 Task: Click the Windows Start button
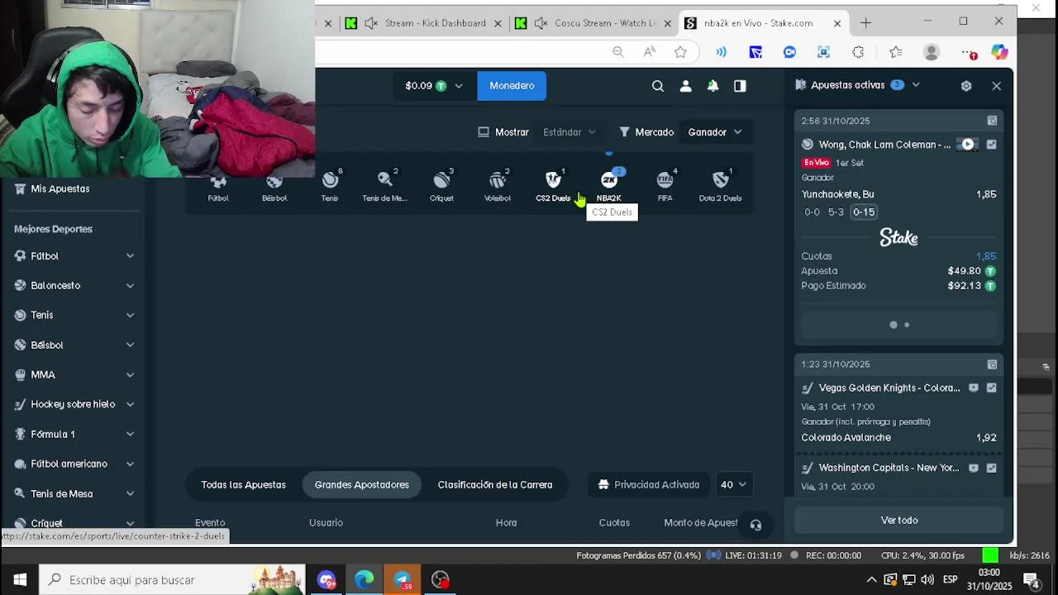pos(20,580)
